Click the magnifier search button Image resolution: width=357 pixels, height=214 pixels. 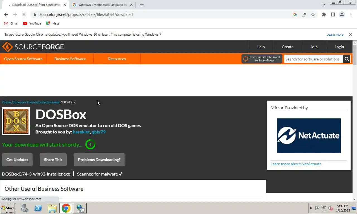pyautogui.click(x=347, y=59)
